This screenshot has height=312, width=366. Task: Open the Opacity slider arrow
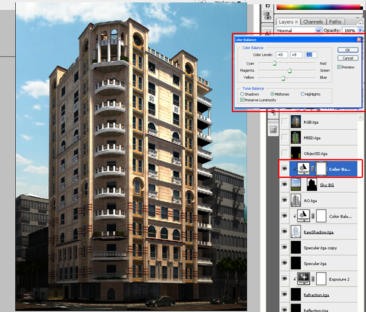coord(360,30)
